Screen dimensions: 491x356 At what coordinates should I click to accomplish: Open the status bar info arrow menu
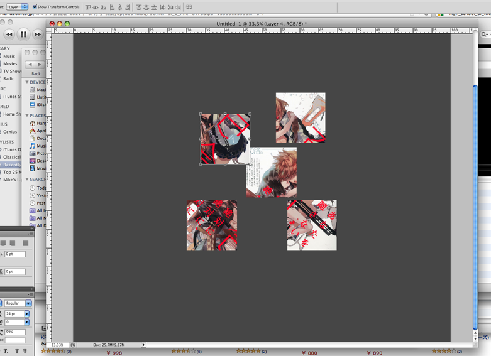coord(143,345)
